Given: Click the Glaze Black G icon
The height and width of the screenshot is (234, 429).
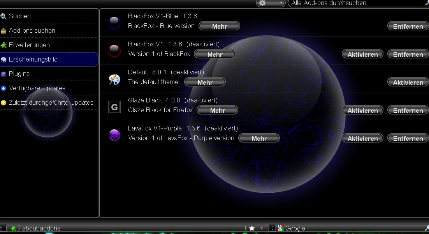Looking at the screenshot, I should (114, 107).
